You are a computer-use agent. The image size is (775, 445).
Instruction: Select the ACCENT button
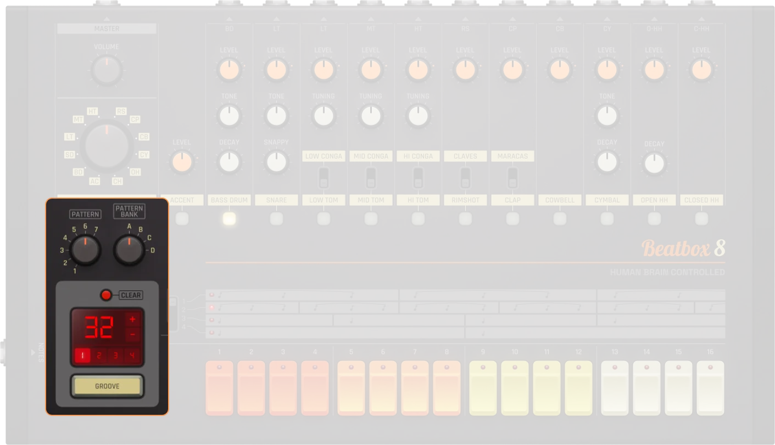pos(182,218)
